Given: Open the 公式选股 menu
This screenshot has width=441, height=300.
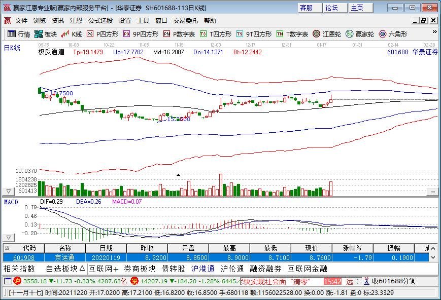Looking at the screenshot, I should click(100, 20).
